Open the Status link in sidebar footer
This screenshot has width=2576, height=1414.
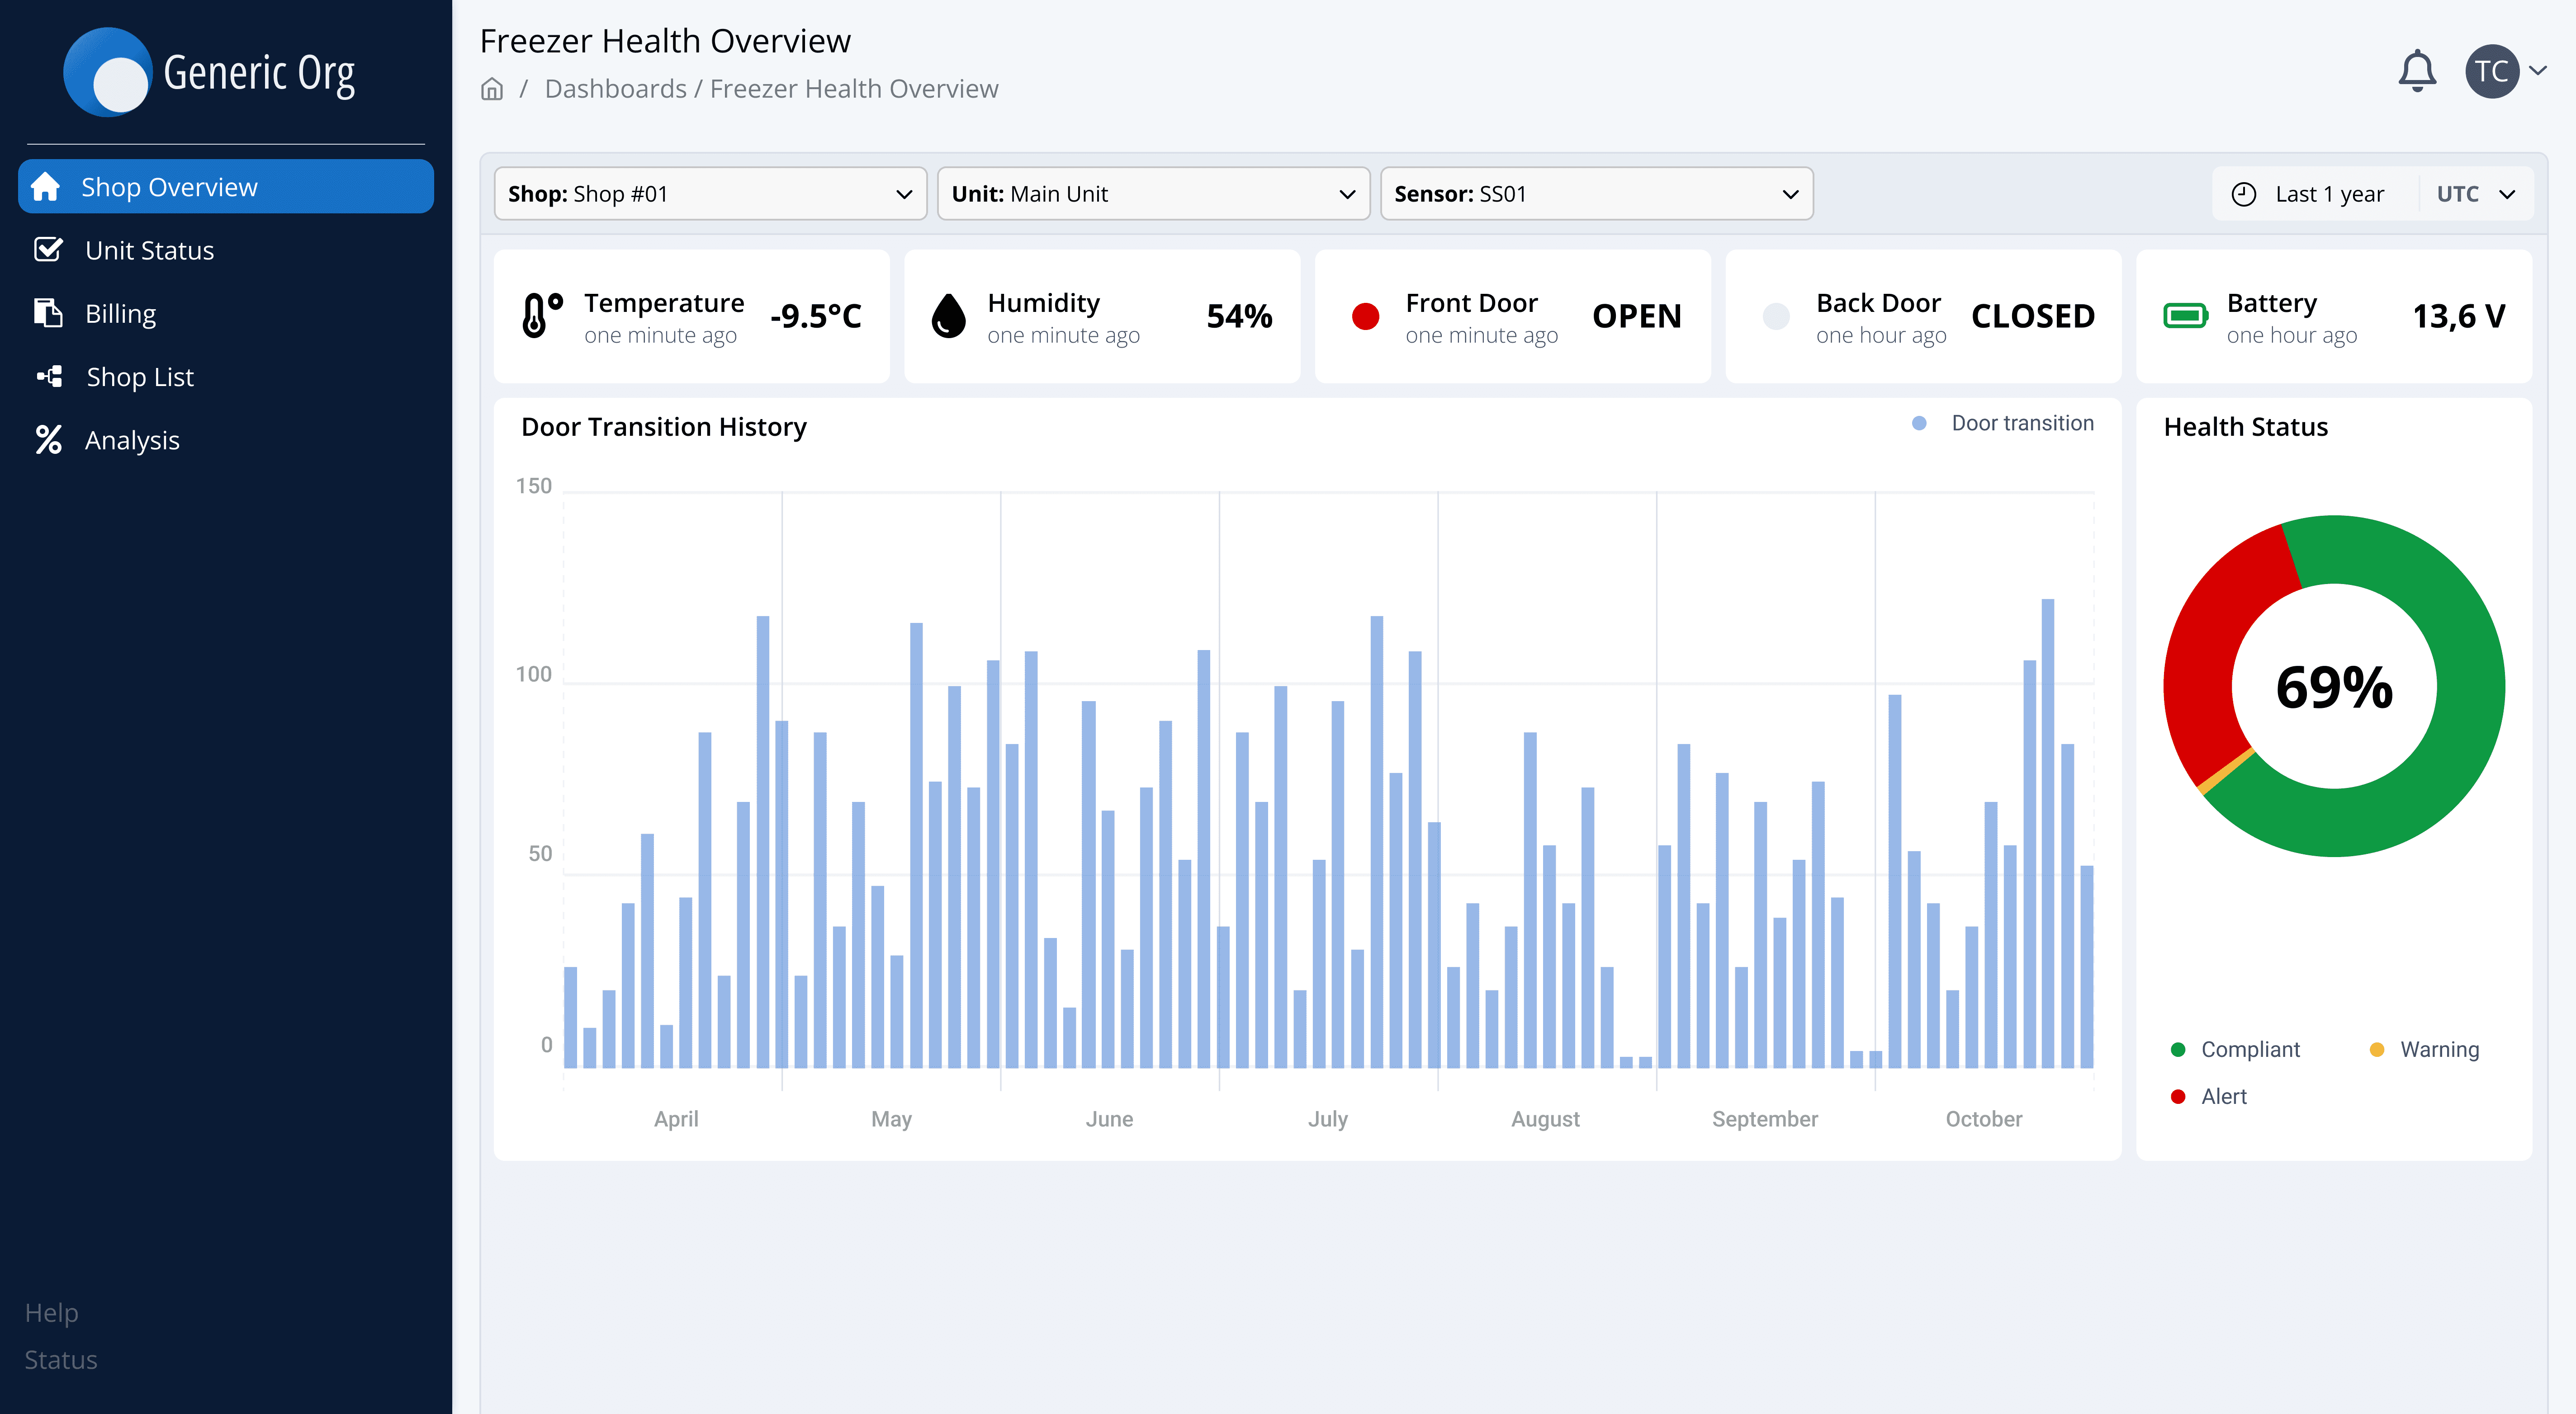pyautogui.click(x=61, y=1360)
